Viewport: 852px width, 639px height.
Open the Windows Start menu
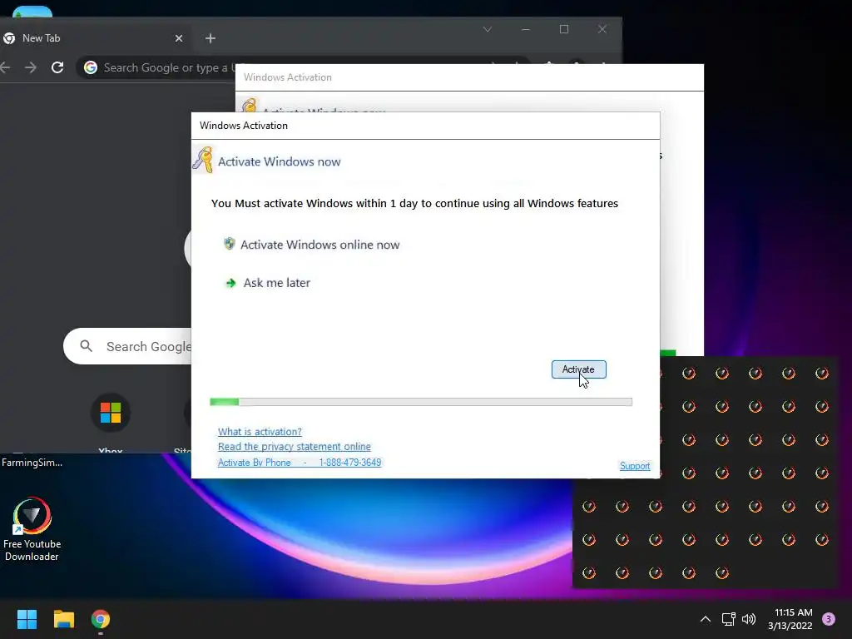point(27,619)
